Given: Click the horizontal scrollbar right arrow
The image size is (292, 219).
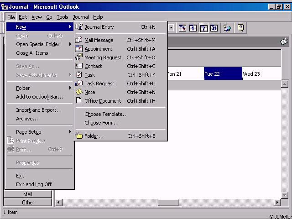Looking at the screenshot, I should [277, 203].
